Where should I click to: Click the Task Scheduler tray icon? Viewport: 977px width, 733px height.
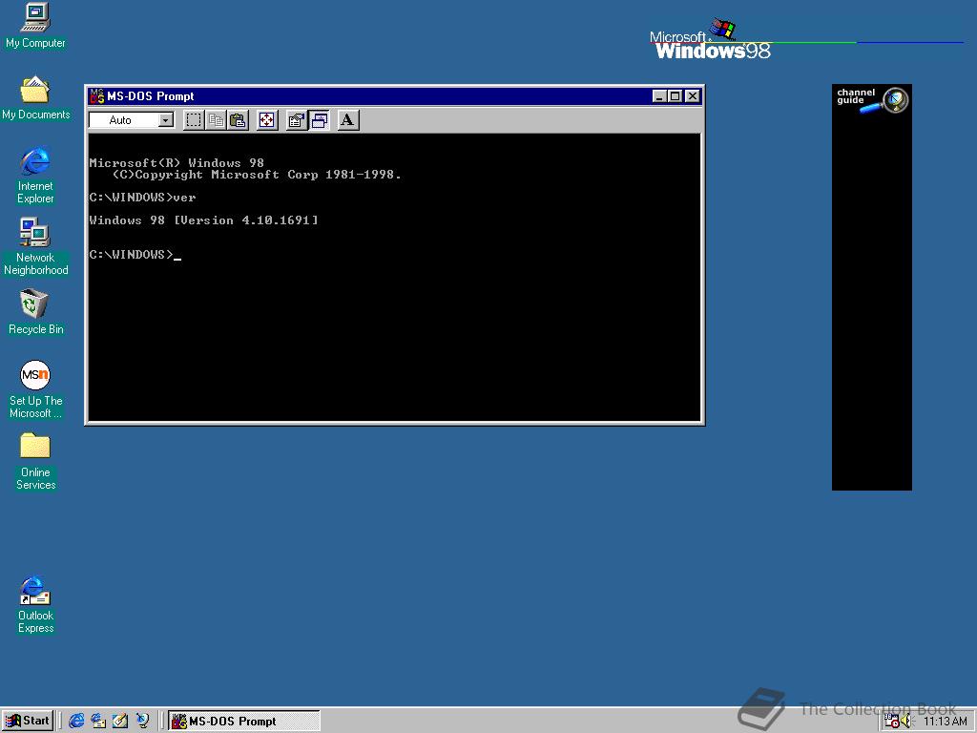[x=892, y=722]
